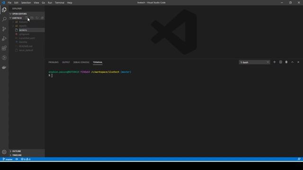Open the Explorer view in activity bar
This screenshot has width=303, height=170.
(4, 9)
